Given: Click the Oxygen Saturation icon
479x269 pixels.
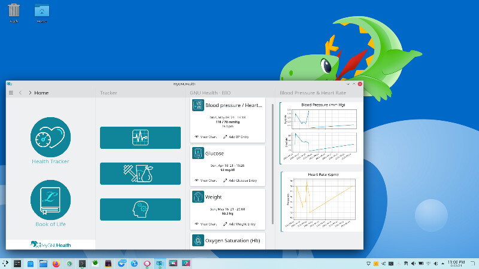Looking at the screenshot, I should (198, 240).
